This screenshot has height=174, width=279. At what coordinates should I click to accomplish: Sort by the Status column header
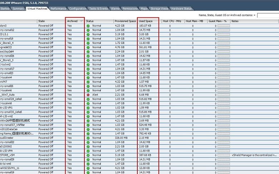(99, 21)
